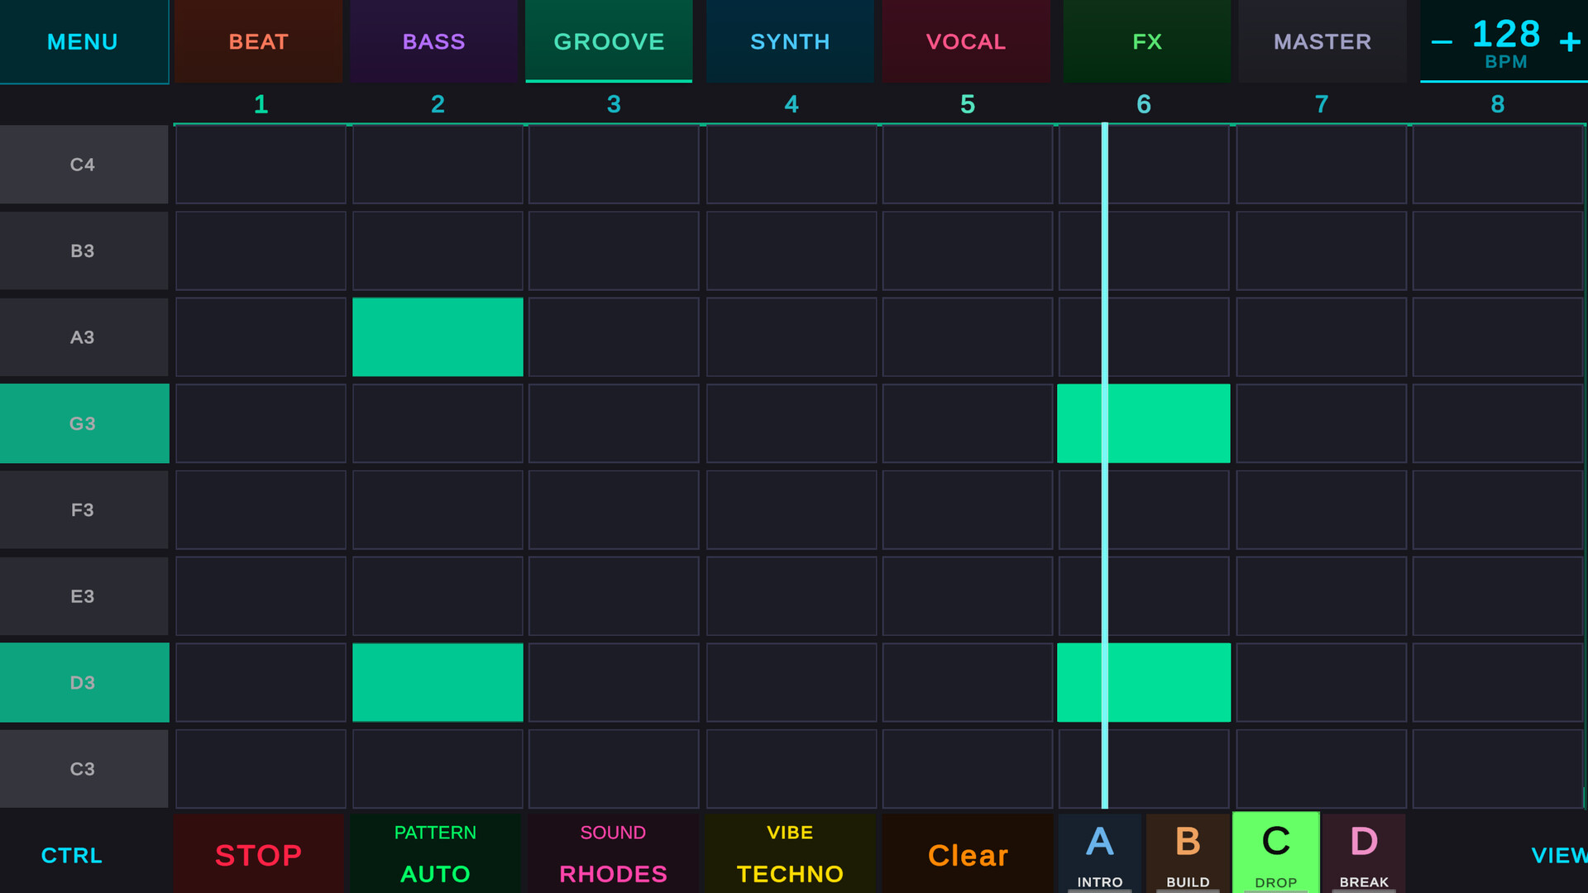Image resolution: width=1588 pixels, height=893 pixels.
Task: Open the SYNTH tab
Action: coord(790,41)
